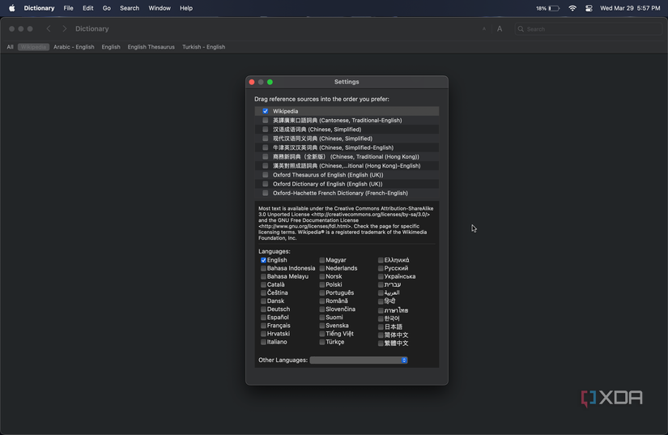Image resolution: width=668 pixels, height=435 pixels.
Task: Check Slovenčina language
Action: pos(322,309)
